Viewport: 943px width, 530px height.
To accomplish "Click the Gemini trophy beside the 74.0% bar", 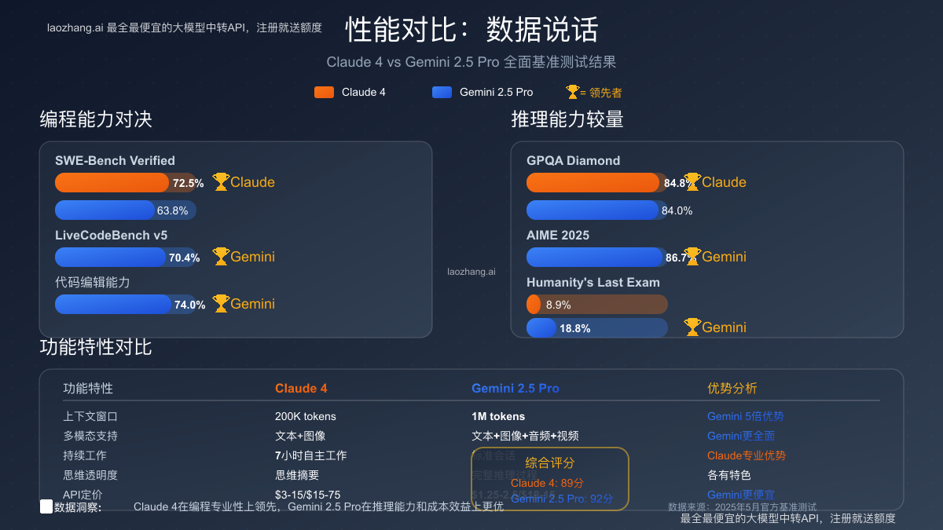I will tap(221, 304).
